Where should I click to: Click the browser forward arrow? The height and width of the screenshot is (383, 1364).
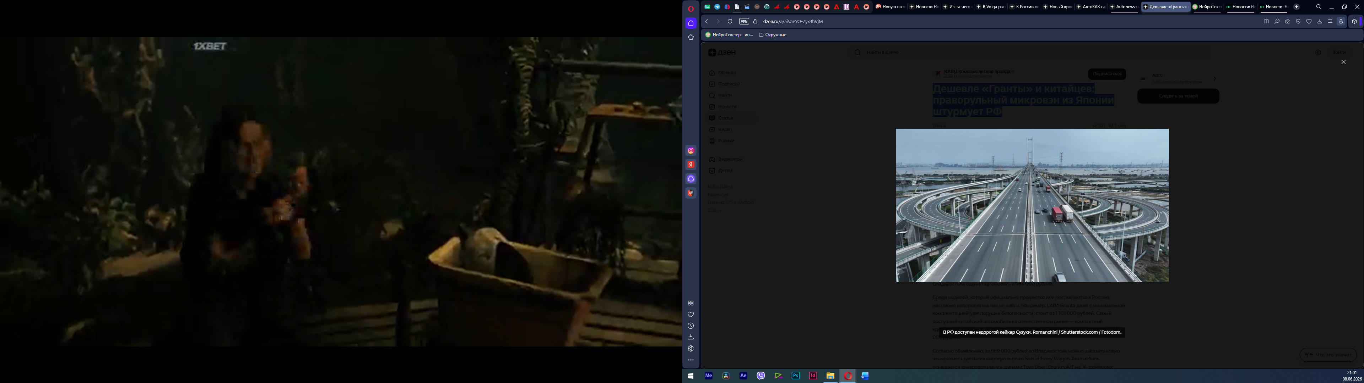click(x=718, y=22)
